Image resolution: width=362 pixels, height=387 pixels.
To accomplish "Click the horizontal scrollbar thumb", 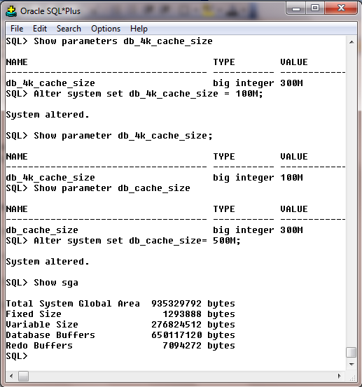I will coord(24,376).
